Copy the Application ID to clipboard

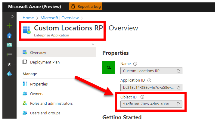(x=178, y=88)
